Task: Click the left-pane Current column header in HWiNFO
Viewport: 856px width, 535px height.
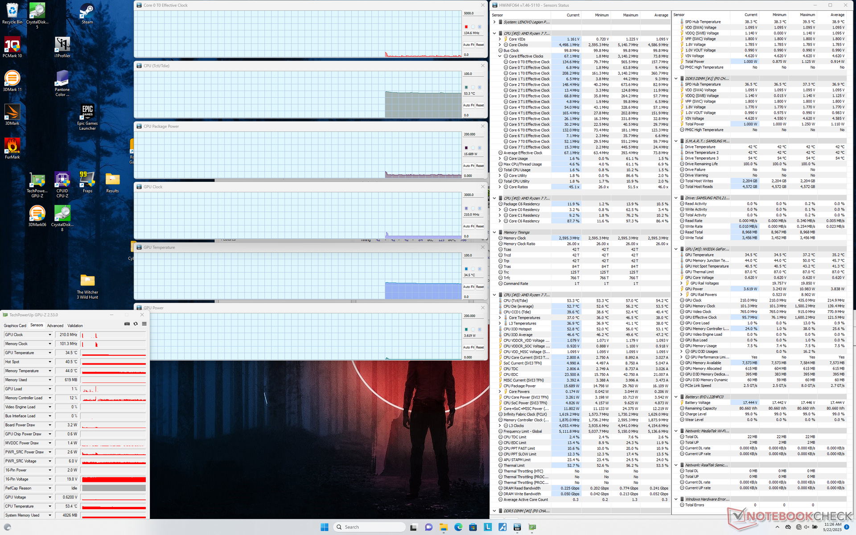Action: 573,15
